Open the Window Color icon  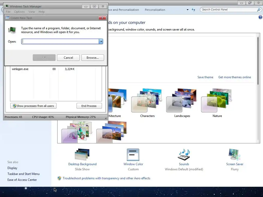pyautogui.click(x=133, y=155)
